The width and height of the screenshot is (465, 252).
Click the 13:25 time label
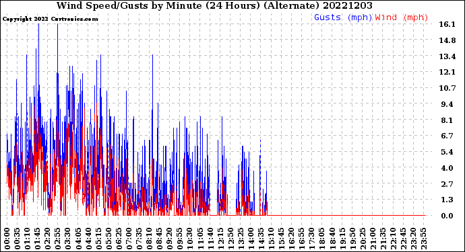point(241,239)
